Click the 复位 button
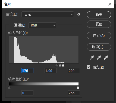 pyautogui.click(x=99, y=24)
